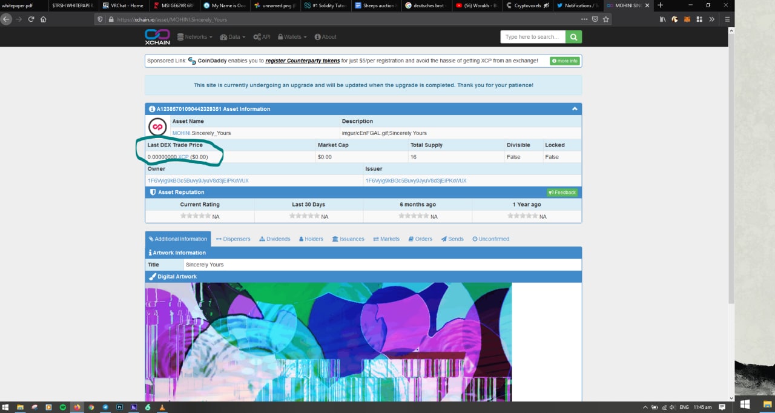The width and height of the screenshot is (775, 413).
Task: Show hidden system tray icons chevron
Action: coord(645,407)
